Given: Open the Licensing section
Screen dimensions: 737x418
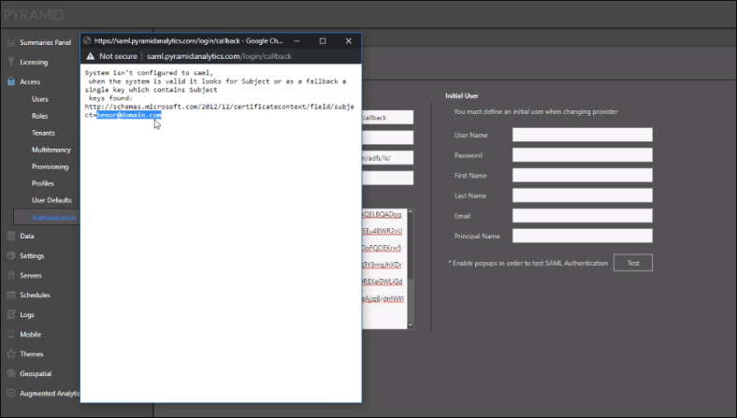Looking at the screenshot, I should pyautogui.click(x=34, y=62).
